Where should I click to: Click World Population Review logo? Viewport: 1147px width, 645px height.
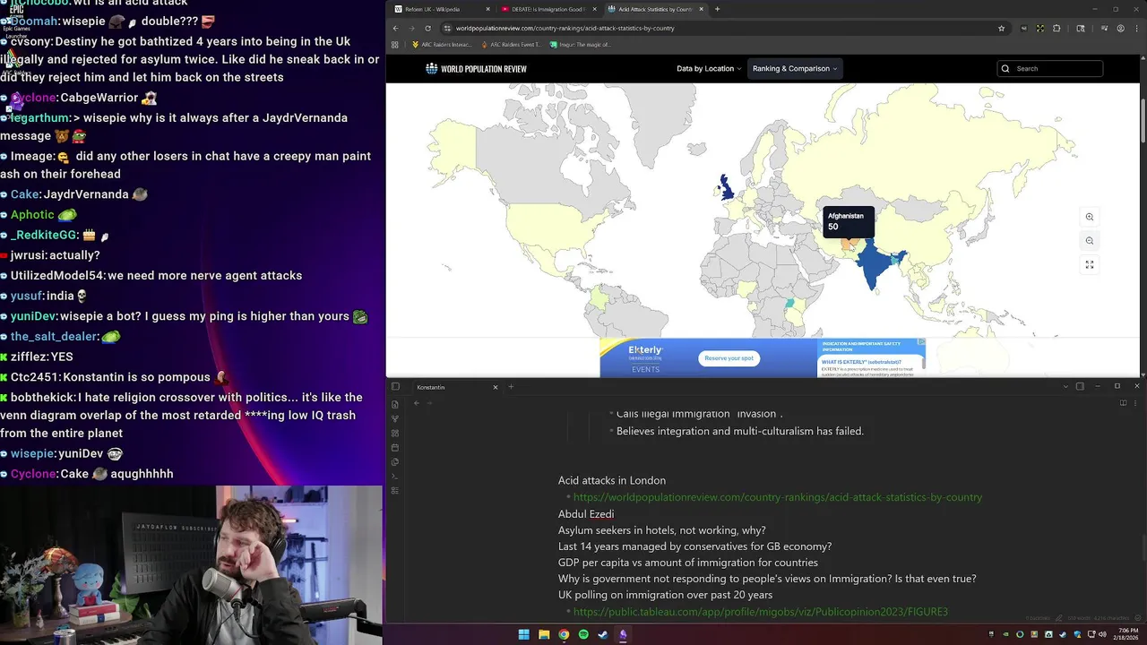coord(476,68)
